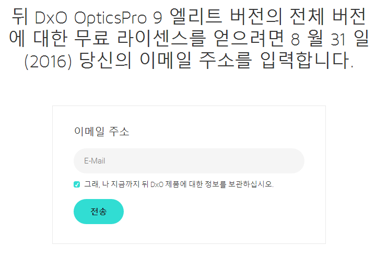Click the 당신의 이메일 주소를 heading text
Viewport: 376px width, 257px height.
pos(166,60)
